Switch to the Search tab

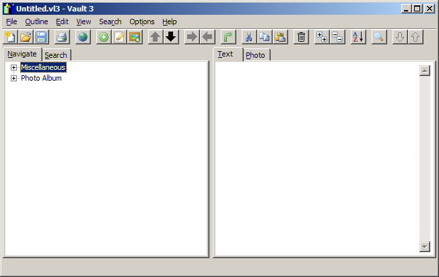pos(56,55)
